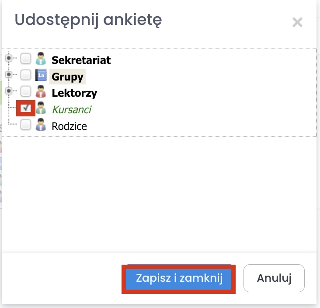The width and height of the screenshot is (320, 308).
Task: Enable the Grupy checkbox
Action: 26,75
